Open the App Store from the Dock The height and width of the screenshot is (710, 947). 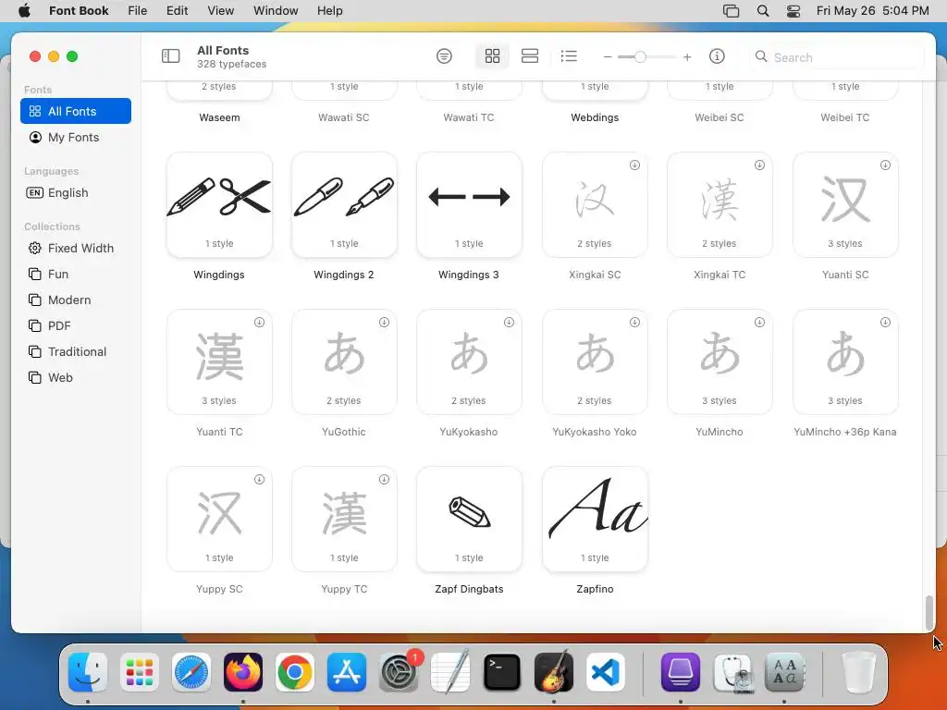pos(347,672)
